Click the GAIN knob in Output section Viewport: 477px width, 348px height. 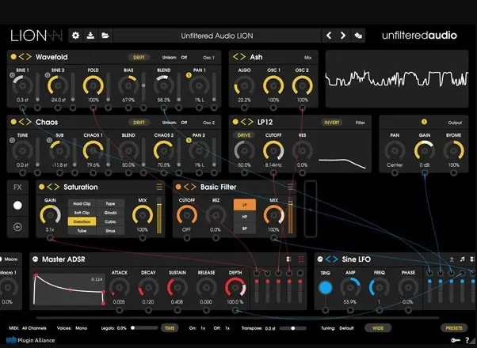(424, 150)
